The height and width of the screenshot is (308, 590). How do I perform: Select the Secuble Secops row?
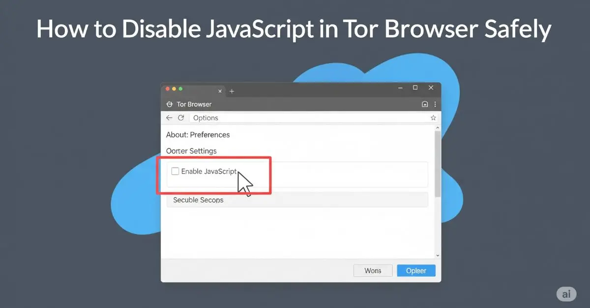point(297,200)
